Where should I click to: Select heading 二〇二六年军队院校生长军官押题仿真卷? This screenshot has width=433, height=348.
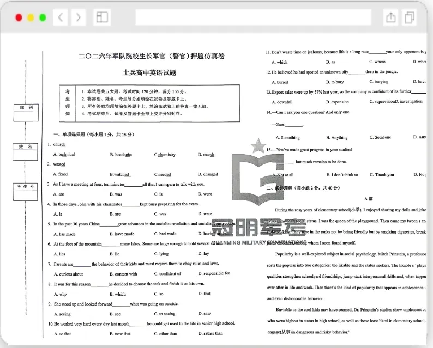pyautogui.click(x=152, y=56)
